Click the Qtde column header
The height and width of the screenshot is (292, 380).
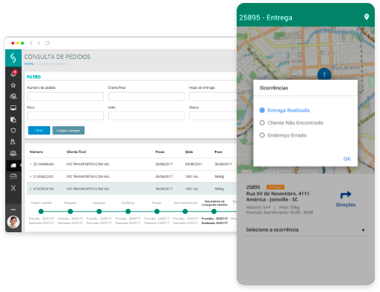point(189,152)
